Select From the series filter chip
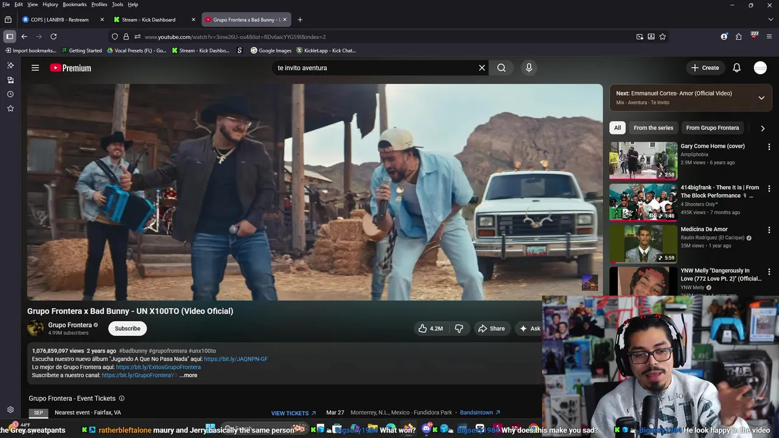779x438 pixels. (653, 128)
